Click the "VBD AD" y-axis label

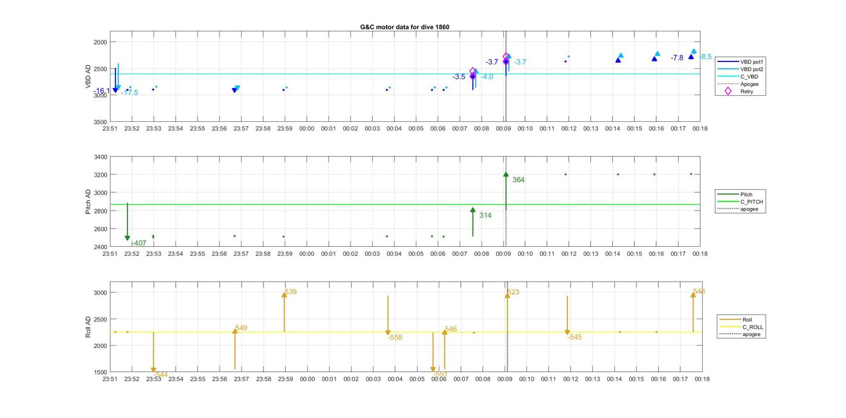coord(88,77)
